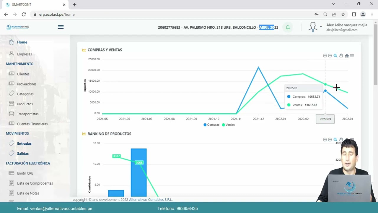Open the user profile avatar menu

(313, 27)
